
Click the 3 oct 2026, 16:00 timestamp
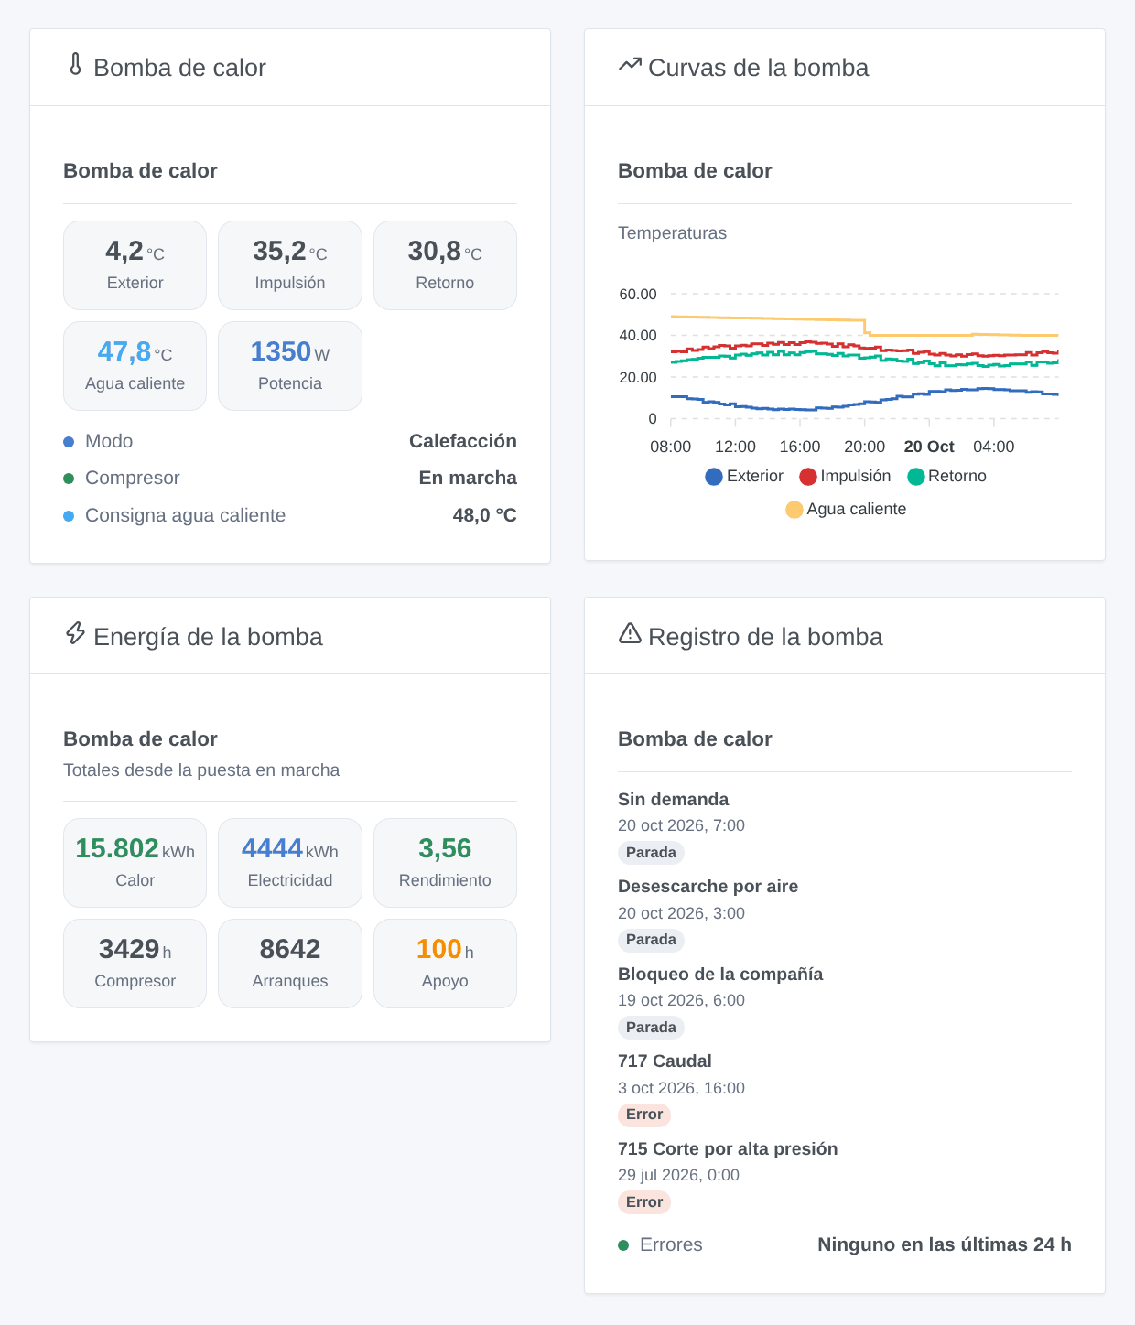point(681,1089)
